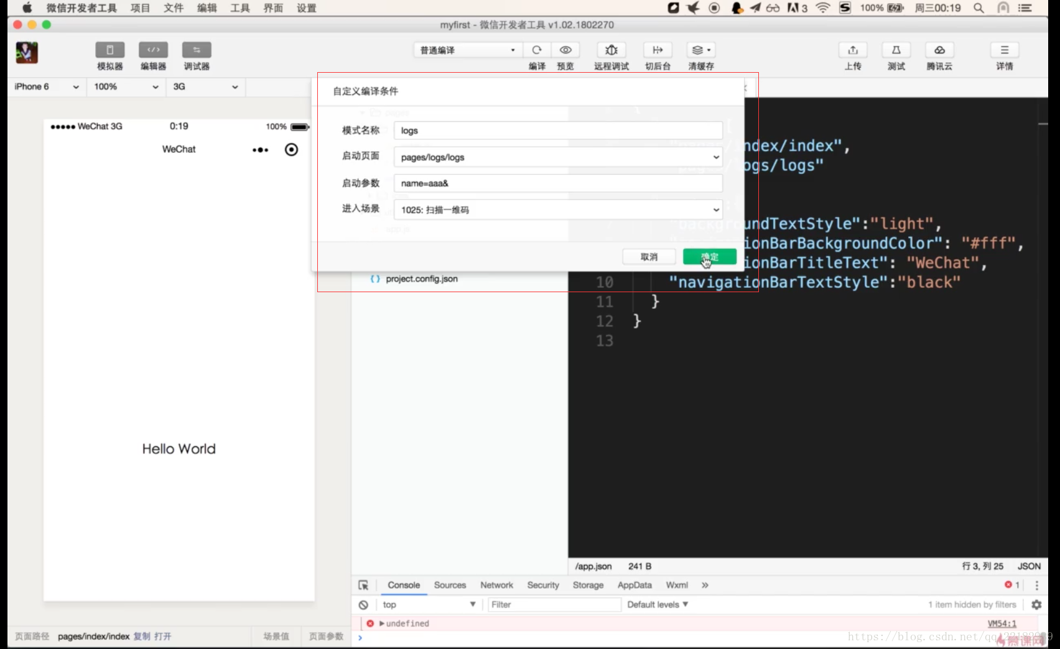Click the page parameters (页面参数) button
The height and width of the screenshot is (649, 1060).
click(326, 637)
